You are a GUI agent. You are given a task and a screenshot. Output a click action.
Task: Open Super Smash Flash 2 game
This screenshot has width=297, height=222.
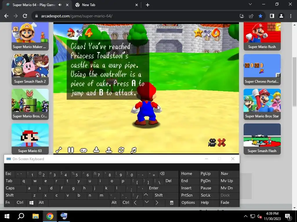pos(30,69)
